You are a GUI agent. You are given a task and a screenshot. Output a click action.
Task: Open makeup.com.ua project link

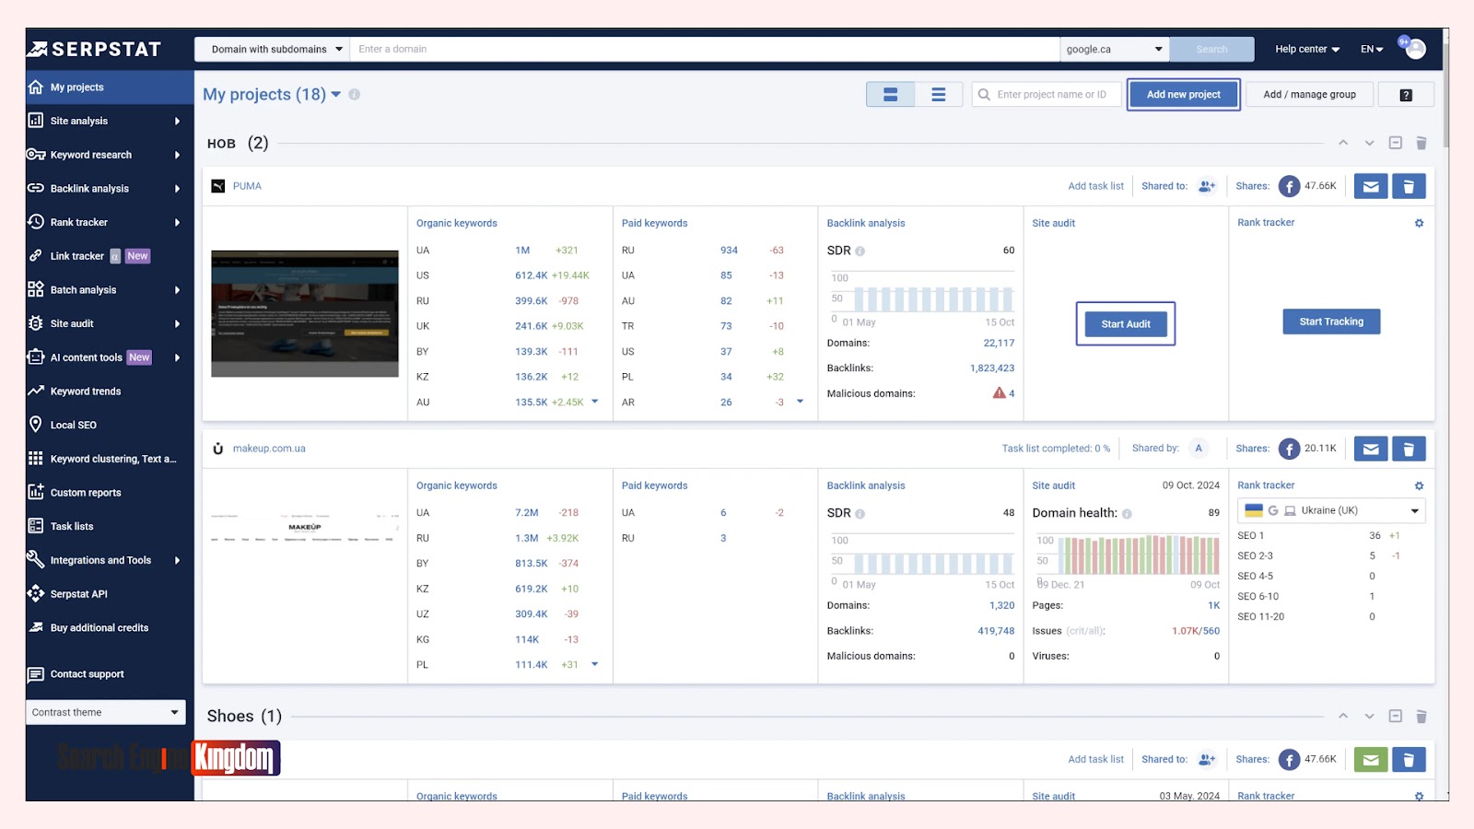coord(269,449)
